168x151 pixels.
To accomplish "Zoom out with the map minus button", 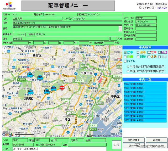I will point(4,52).
